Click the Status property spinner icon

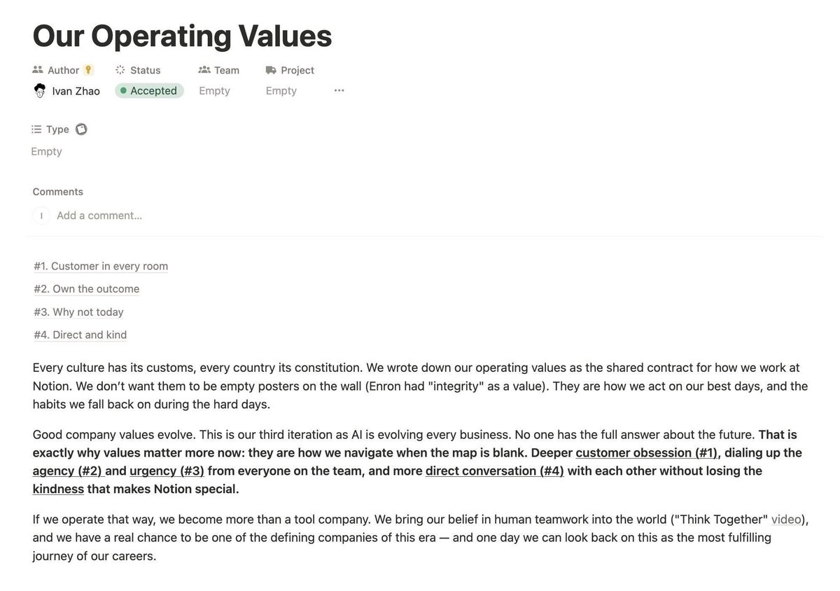pyautogui.click(x=120, y=70)
